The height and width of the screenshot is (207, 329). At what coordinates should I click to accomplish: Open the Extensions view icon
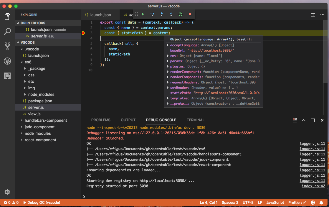pos(7,76)
